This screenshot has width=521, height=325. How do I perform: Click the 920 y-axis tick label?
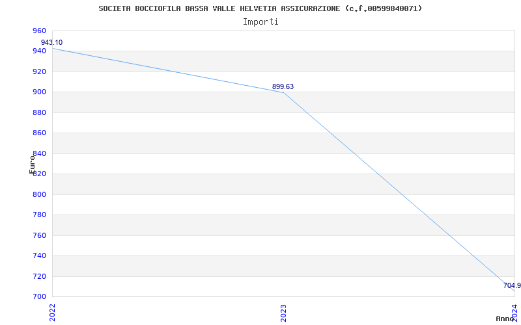click(39, 71)
